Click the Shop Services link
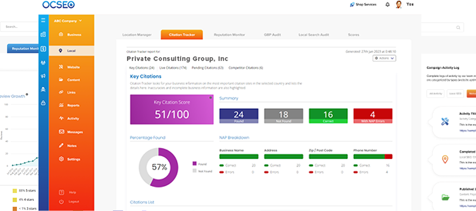 point(363,4)
